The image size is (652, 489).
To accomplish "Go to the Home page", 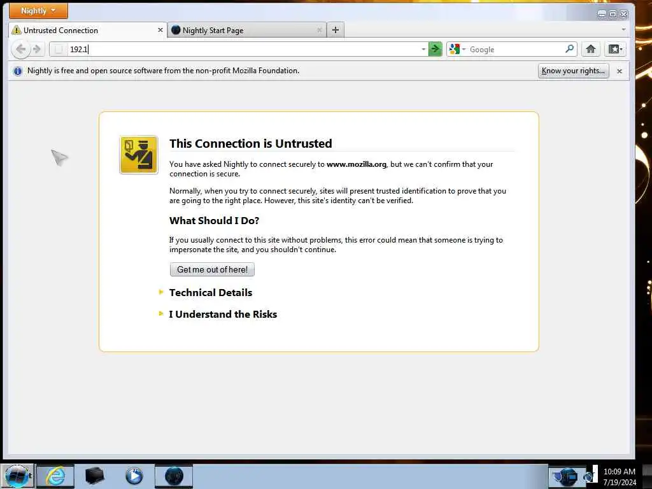I will click(x=590, y=49).
